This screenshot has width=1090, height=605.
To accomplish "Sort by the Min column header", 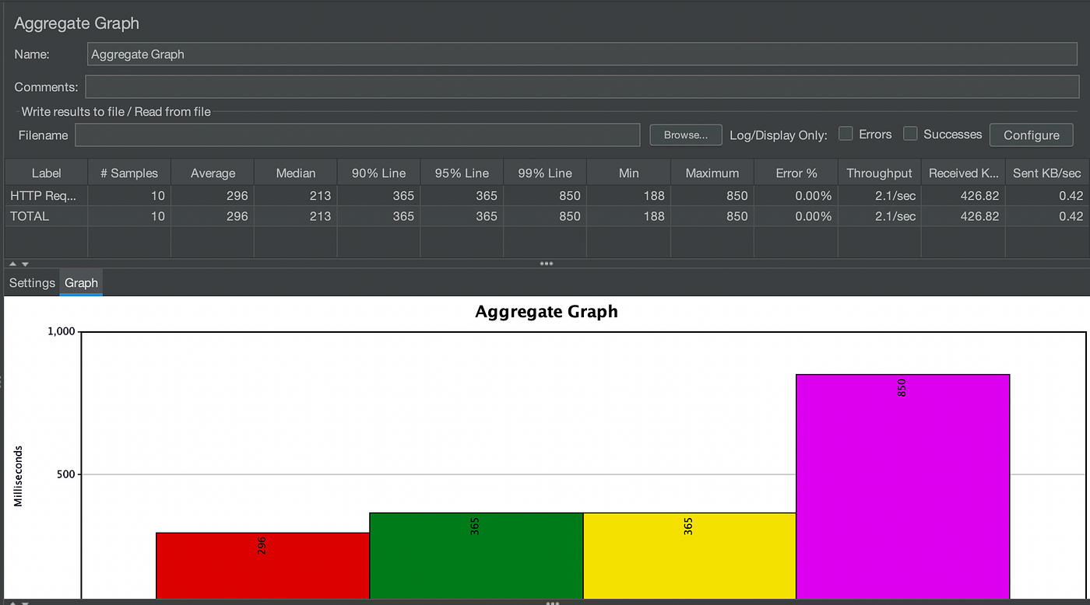I will pos(628,173).
